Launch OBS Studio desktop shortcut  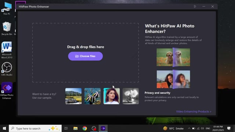pyautogui.click(x=7, y=69)
